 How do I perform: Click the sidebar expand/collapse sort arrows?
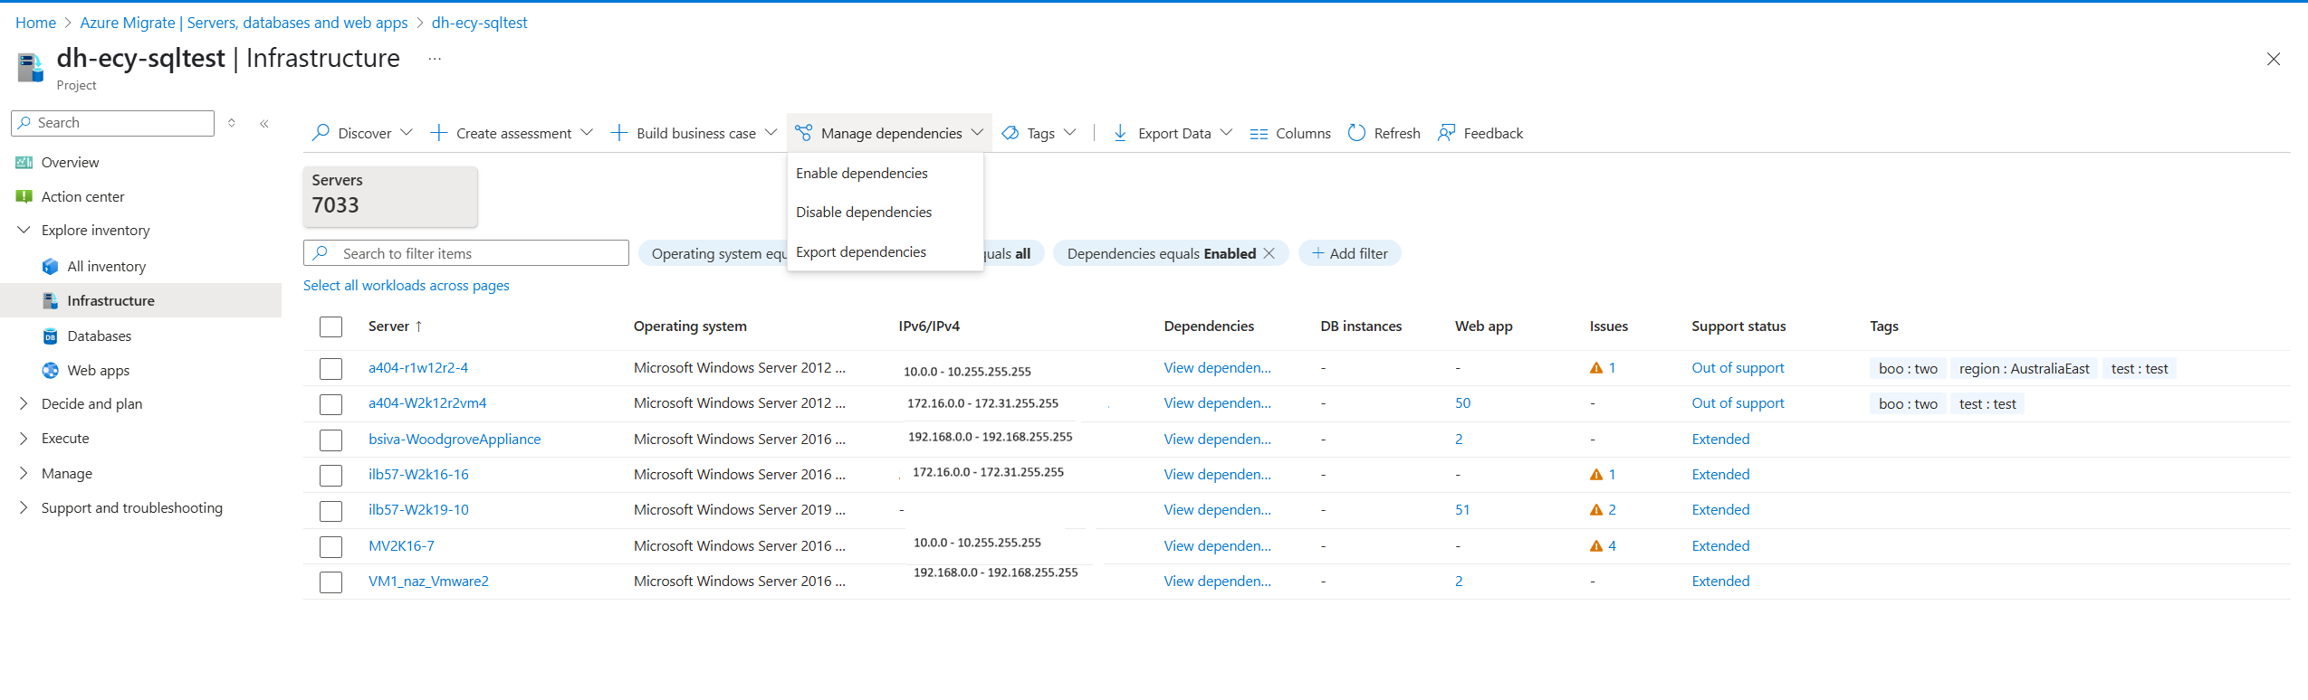point(232,123)
